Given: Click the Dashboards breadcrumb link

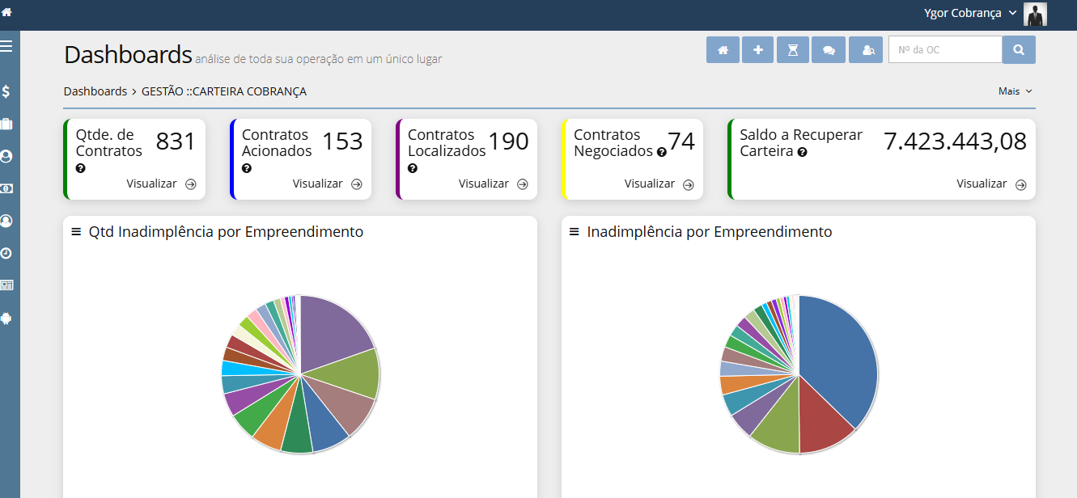Looking at the screenshot, I should click(95, 91).
